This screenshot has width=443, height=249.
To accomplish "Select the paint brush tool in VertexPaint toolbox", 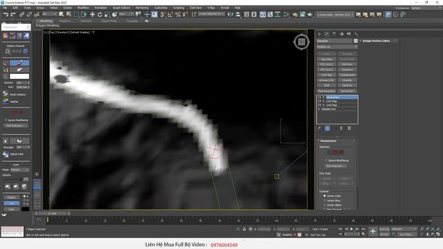I will [x=19, y=63].
